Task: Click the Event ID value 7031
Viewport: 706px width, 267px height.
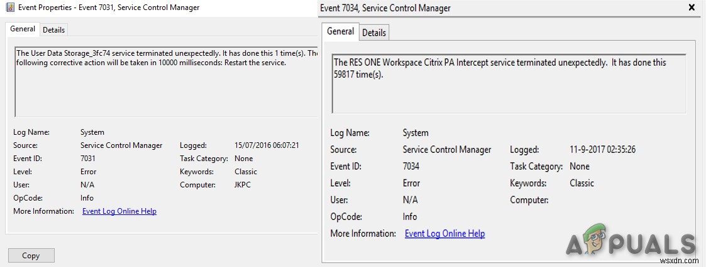Action: click(x=88, y=159)
